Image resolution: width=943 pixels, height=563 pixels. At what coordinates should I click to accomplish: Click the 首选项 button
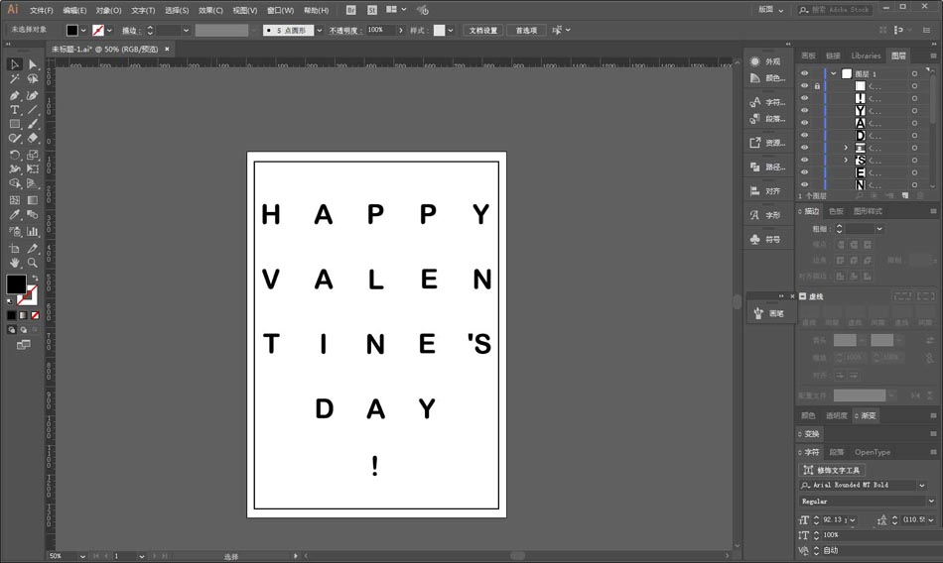pos(525,31)
